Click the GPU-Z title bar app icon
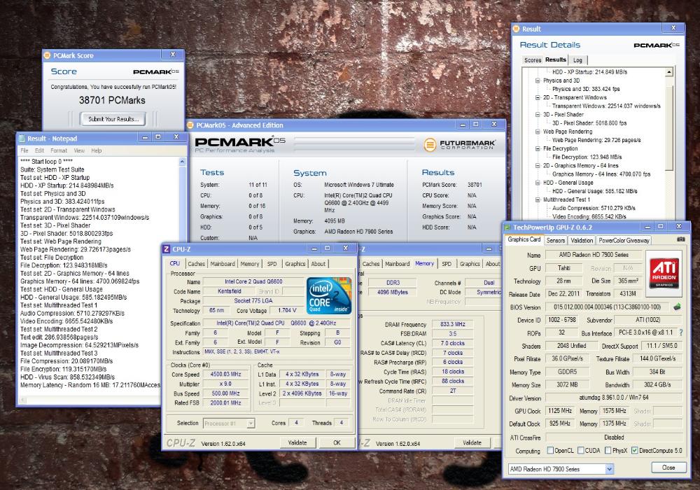The width and height of the screenshot is (700, 490). click(507, 227)
